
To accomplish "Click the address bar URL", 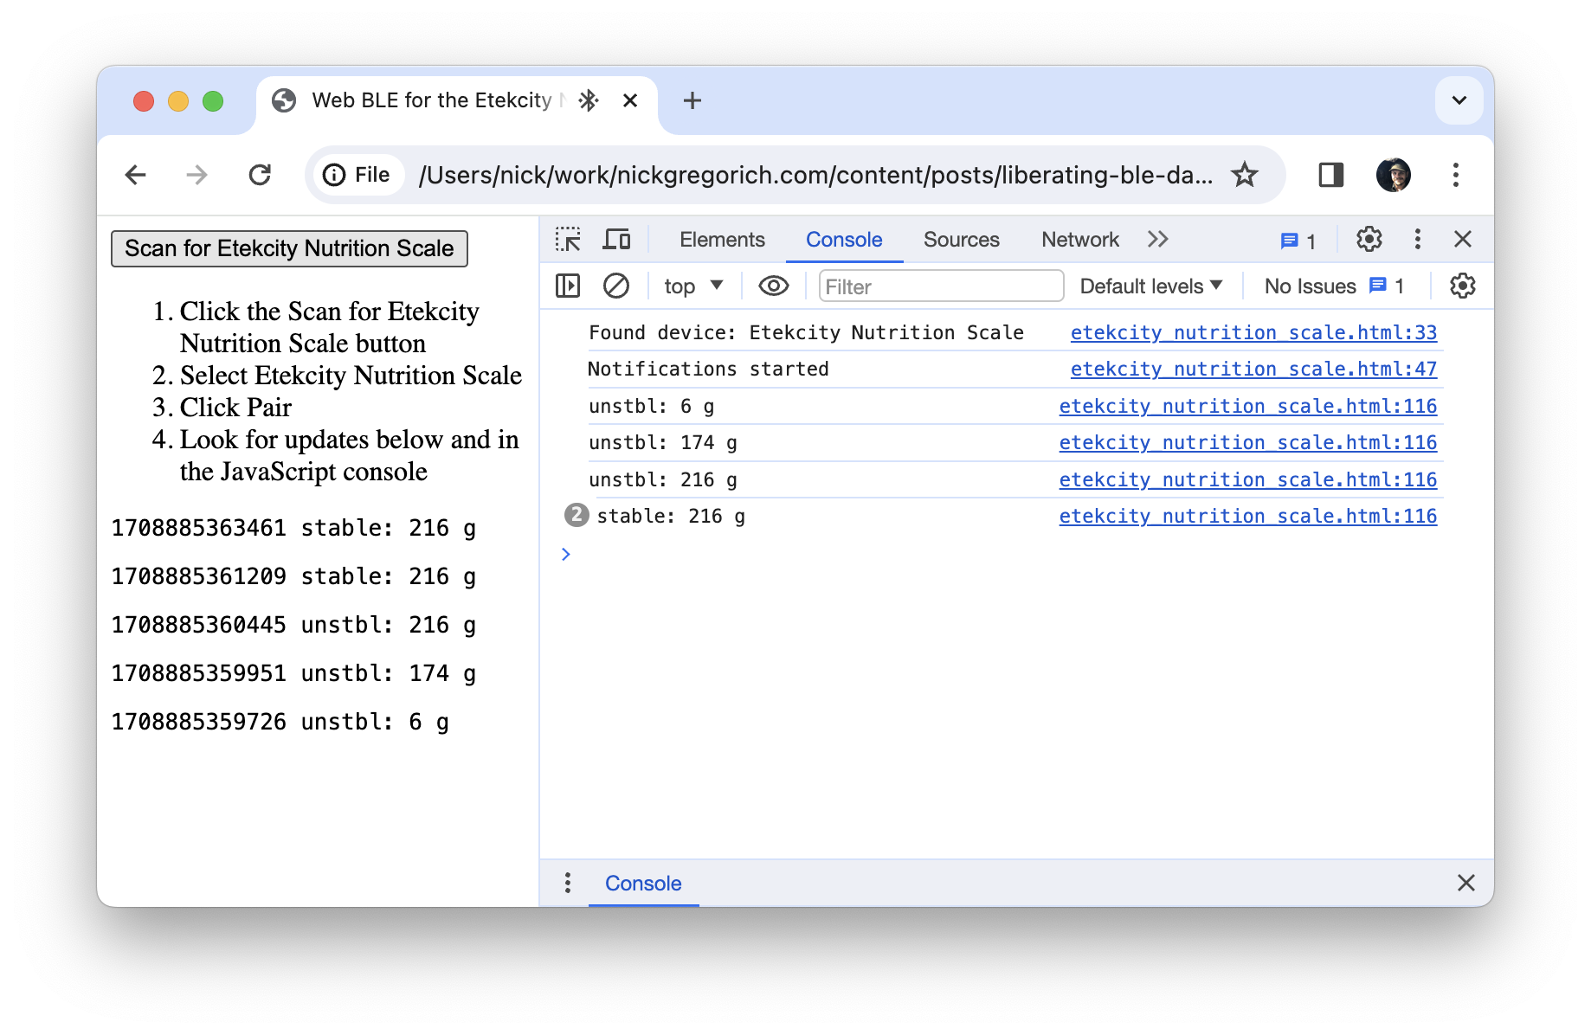I will point(815,175).
